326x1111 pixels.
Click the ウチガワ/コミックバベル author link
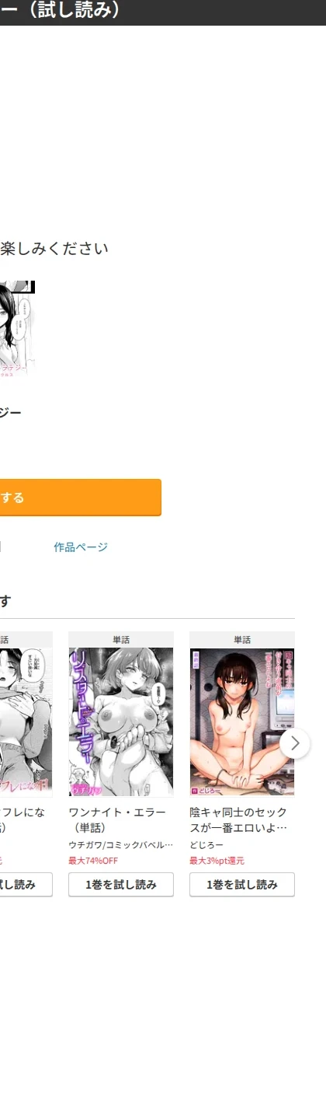click(x=120, y=845)
